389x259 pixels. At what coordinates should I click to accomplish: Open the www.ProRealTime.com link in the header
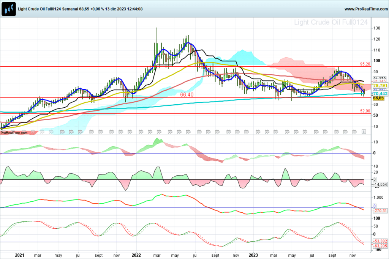click(366, 9)
